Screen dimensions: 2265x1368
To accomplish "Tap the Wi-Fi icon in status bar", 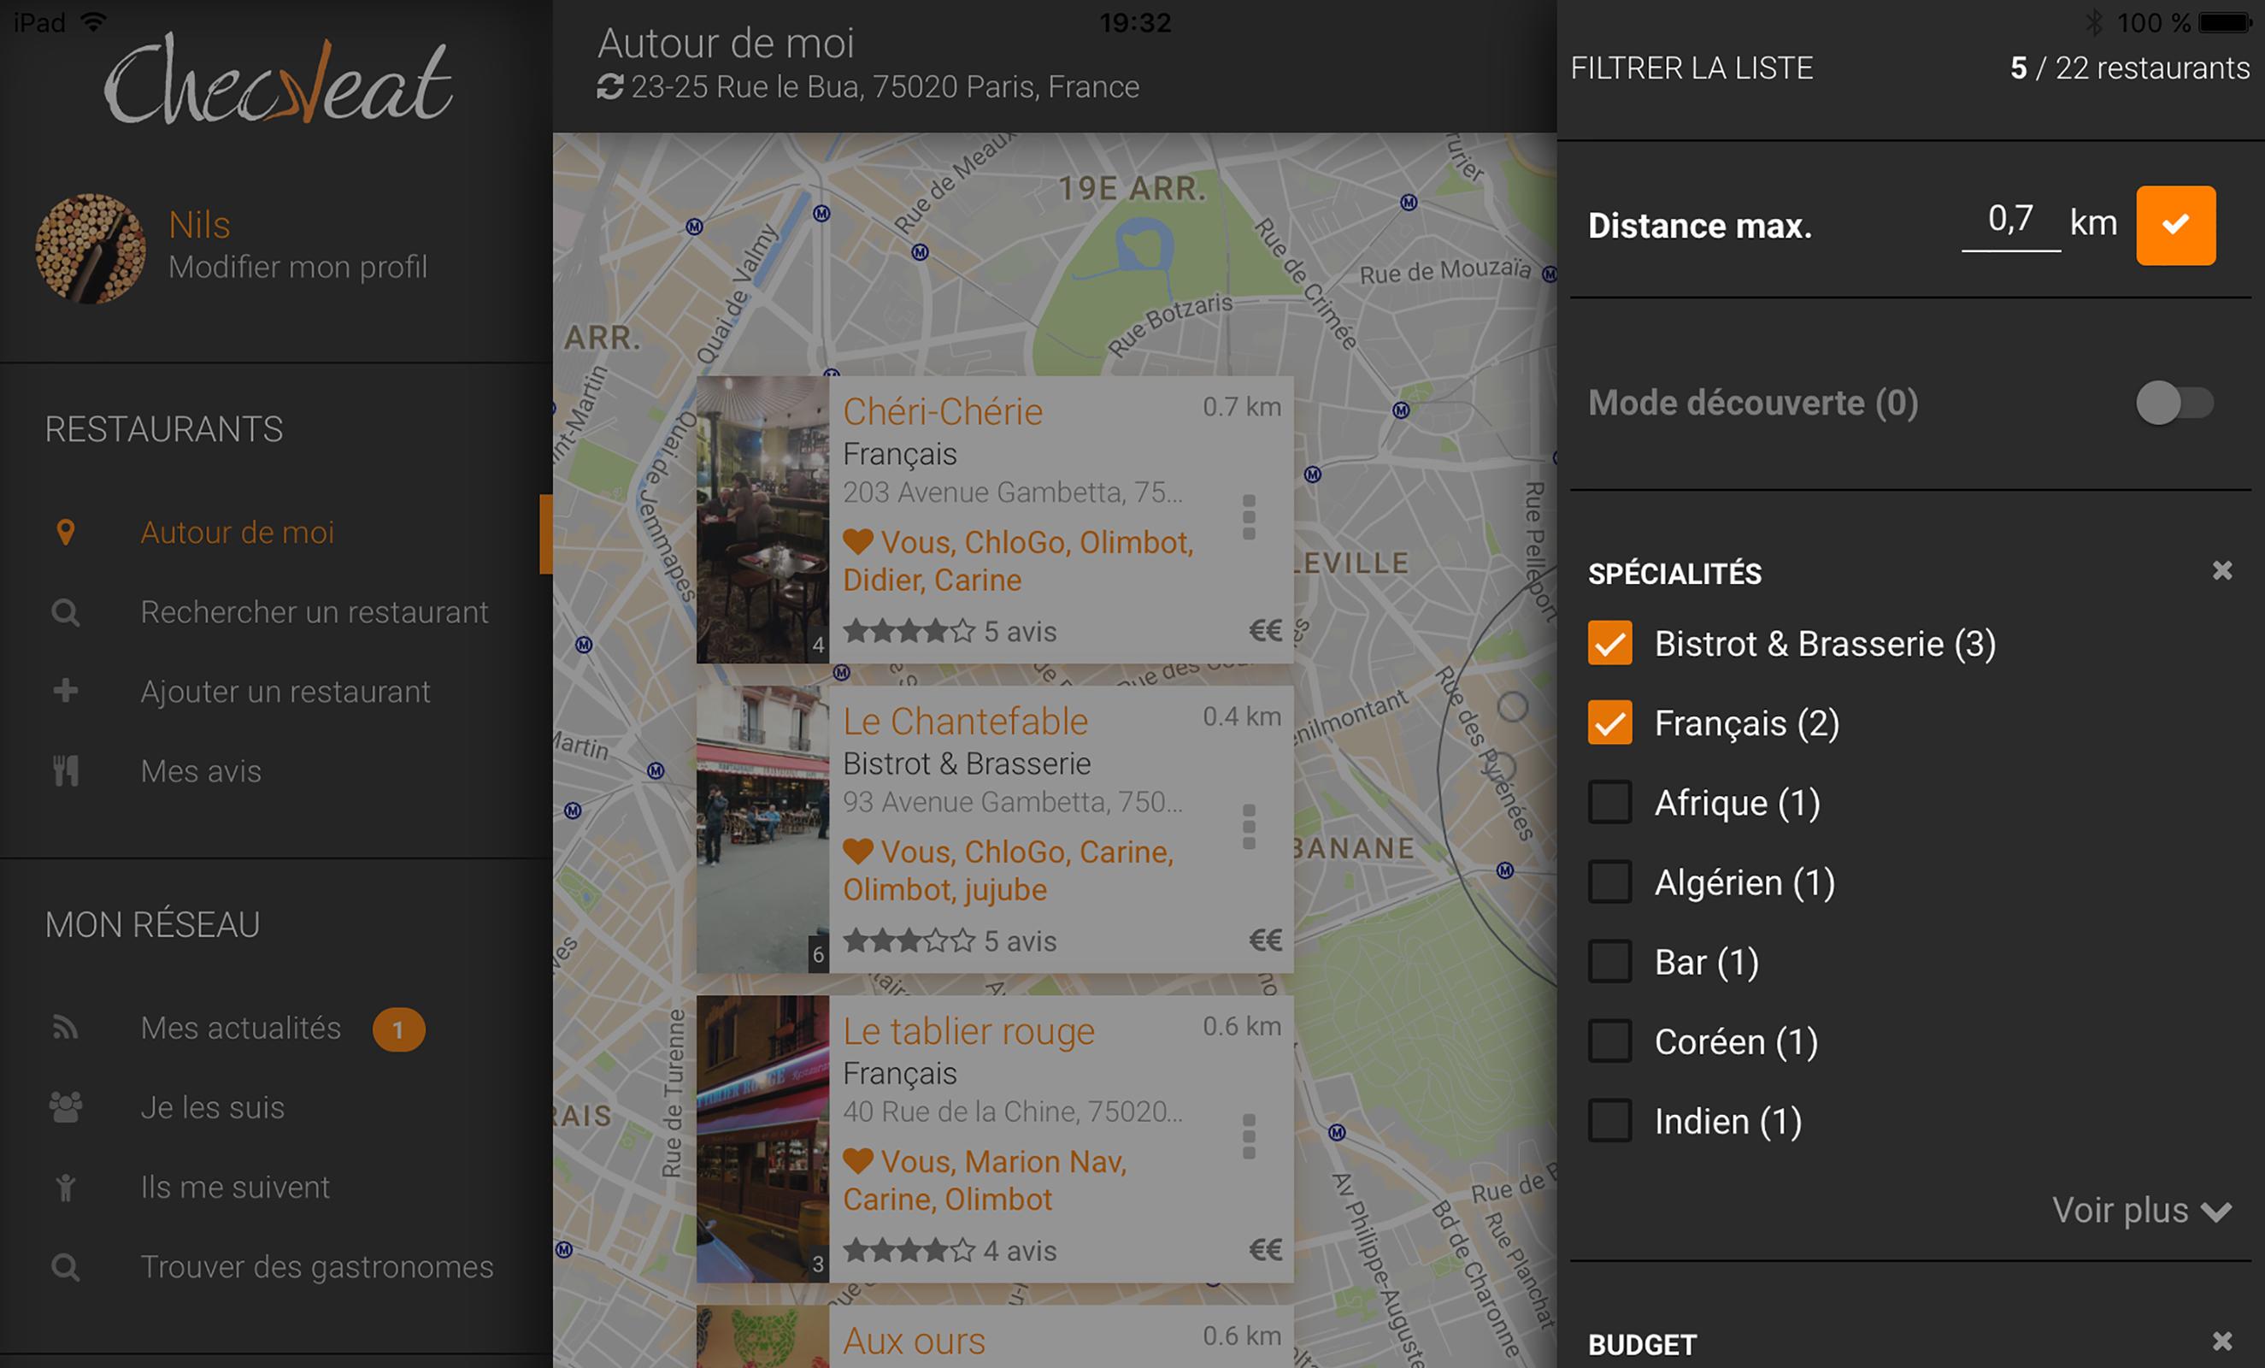I will point(93,21).
